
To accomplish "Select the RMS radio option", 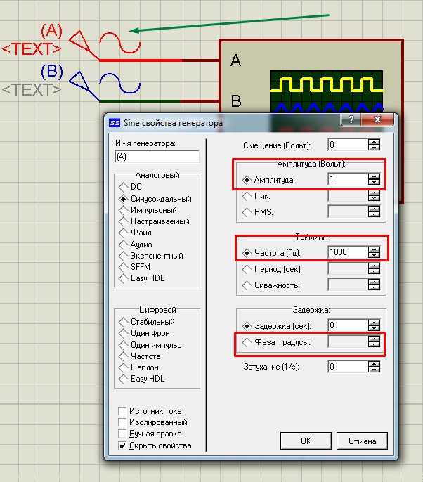I will [x=247, y=212].
